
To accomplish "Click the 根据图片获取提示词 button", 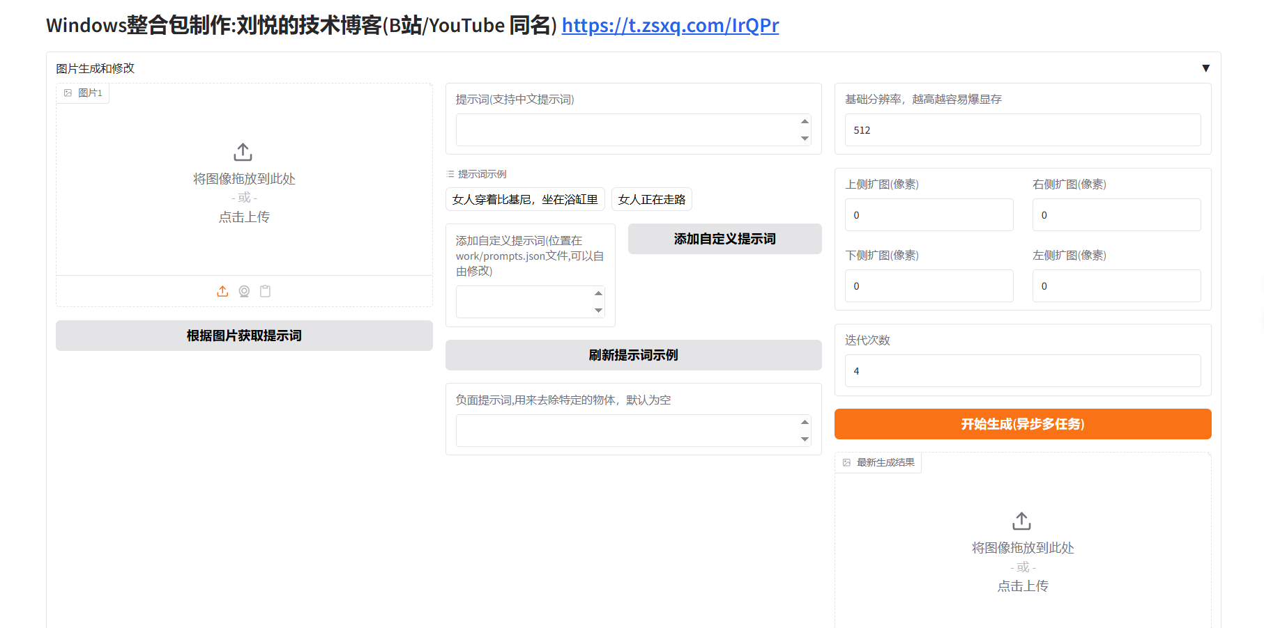I will (x=244, y=336).
